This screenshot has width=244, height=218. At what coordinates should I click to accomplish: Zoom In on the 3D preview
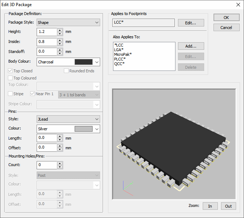(x=210, y=206)
